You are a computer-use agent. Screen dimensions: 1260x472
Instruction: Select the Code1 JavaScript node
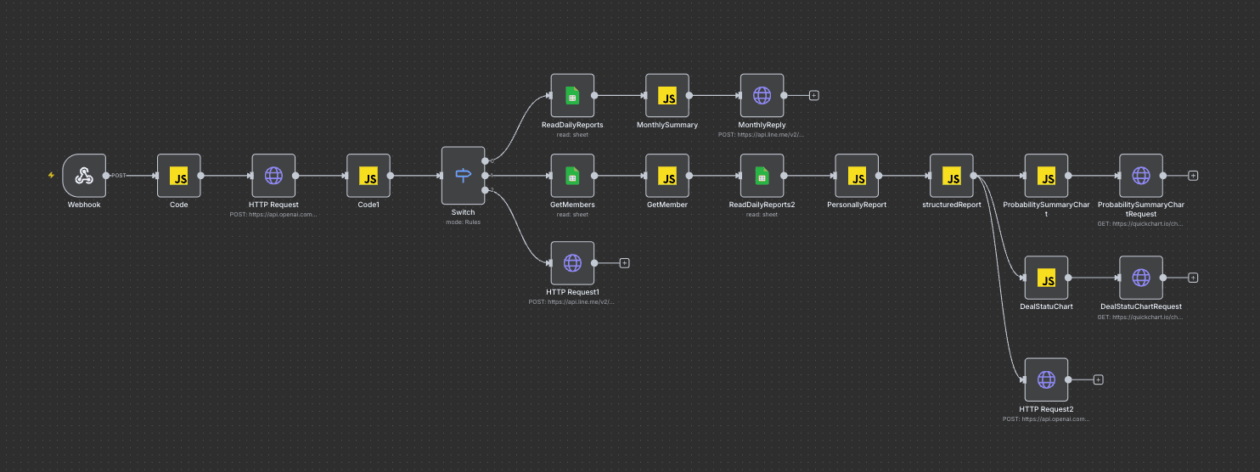pyautogui.click(x=368, y=176)
